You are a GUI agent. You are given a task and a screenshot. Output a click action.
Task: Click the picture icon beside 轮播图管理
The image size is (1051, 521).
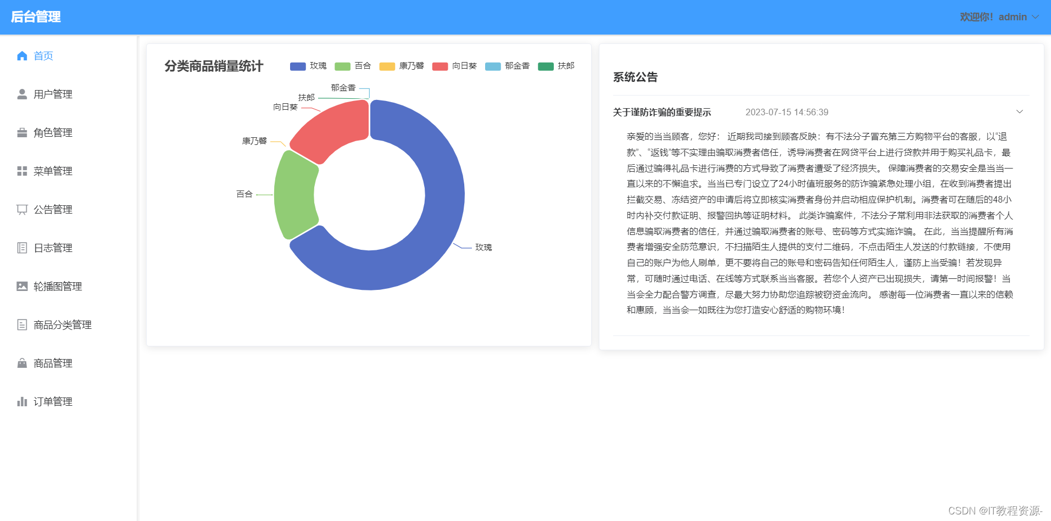coord(22,286)
